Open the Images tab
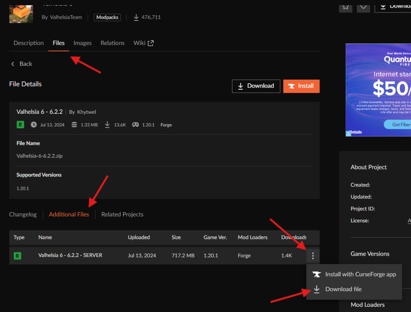 click(82, 43)
